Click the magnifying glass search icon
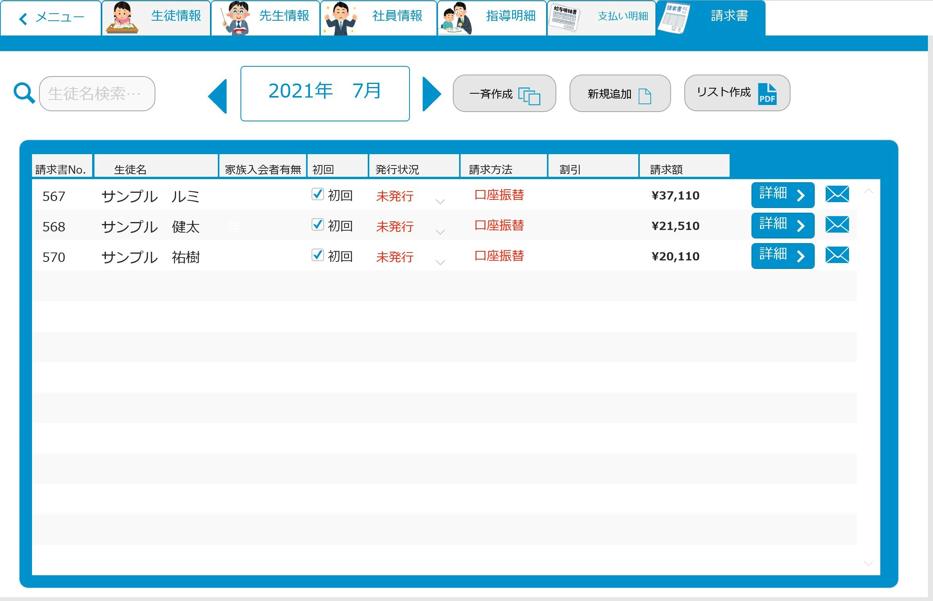Viewport: 933px width, 601px height. 24,93
